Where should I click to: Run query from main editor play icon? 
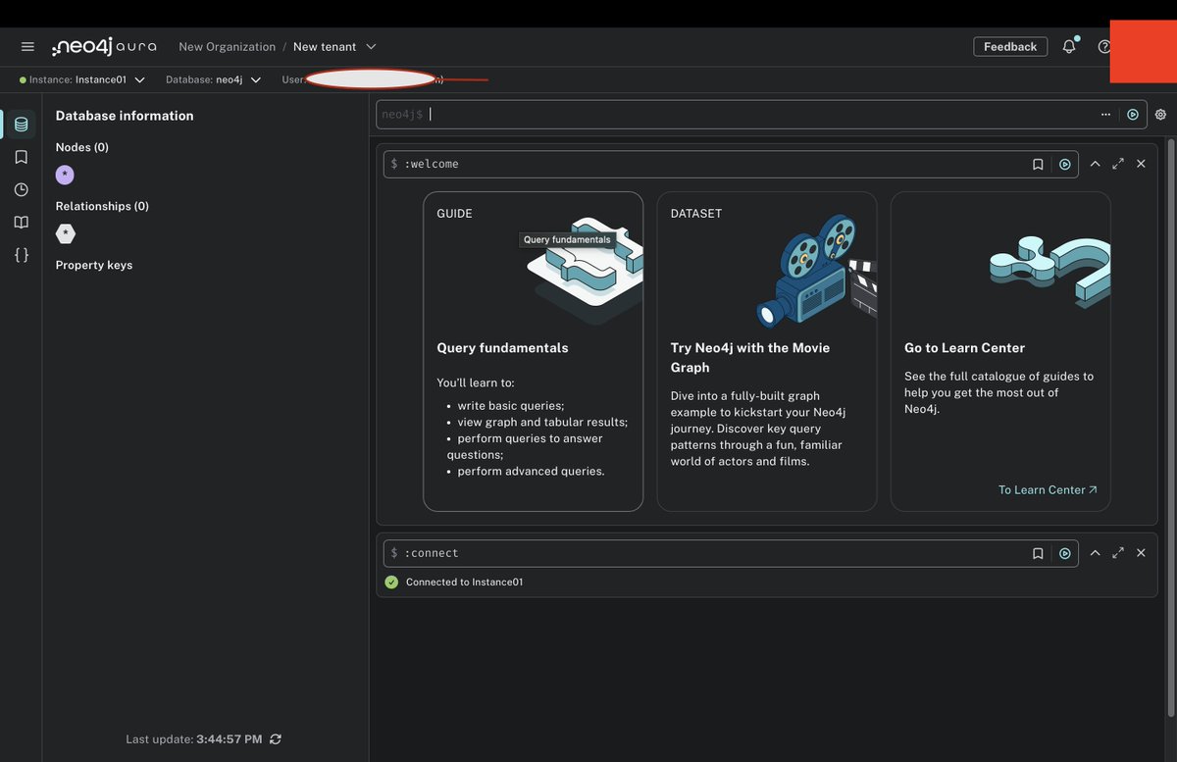pos(1133,115)
